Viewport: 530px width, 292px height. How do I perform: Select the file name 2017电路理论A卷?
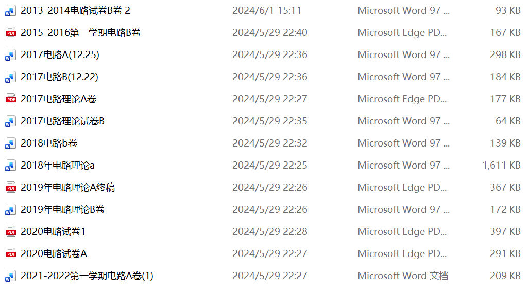(x=59, y=99)
